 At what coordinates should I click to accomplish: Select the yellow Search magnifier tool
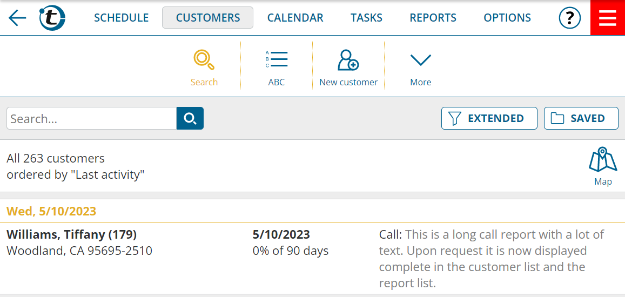[204, 68]
